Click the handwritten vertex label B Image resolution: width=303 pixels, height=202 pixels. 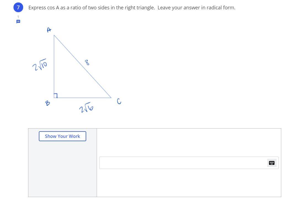click(x=47, y=103)
